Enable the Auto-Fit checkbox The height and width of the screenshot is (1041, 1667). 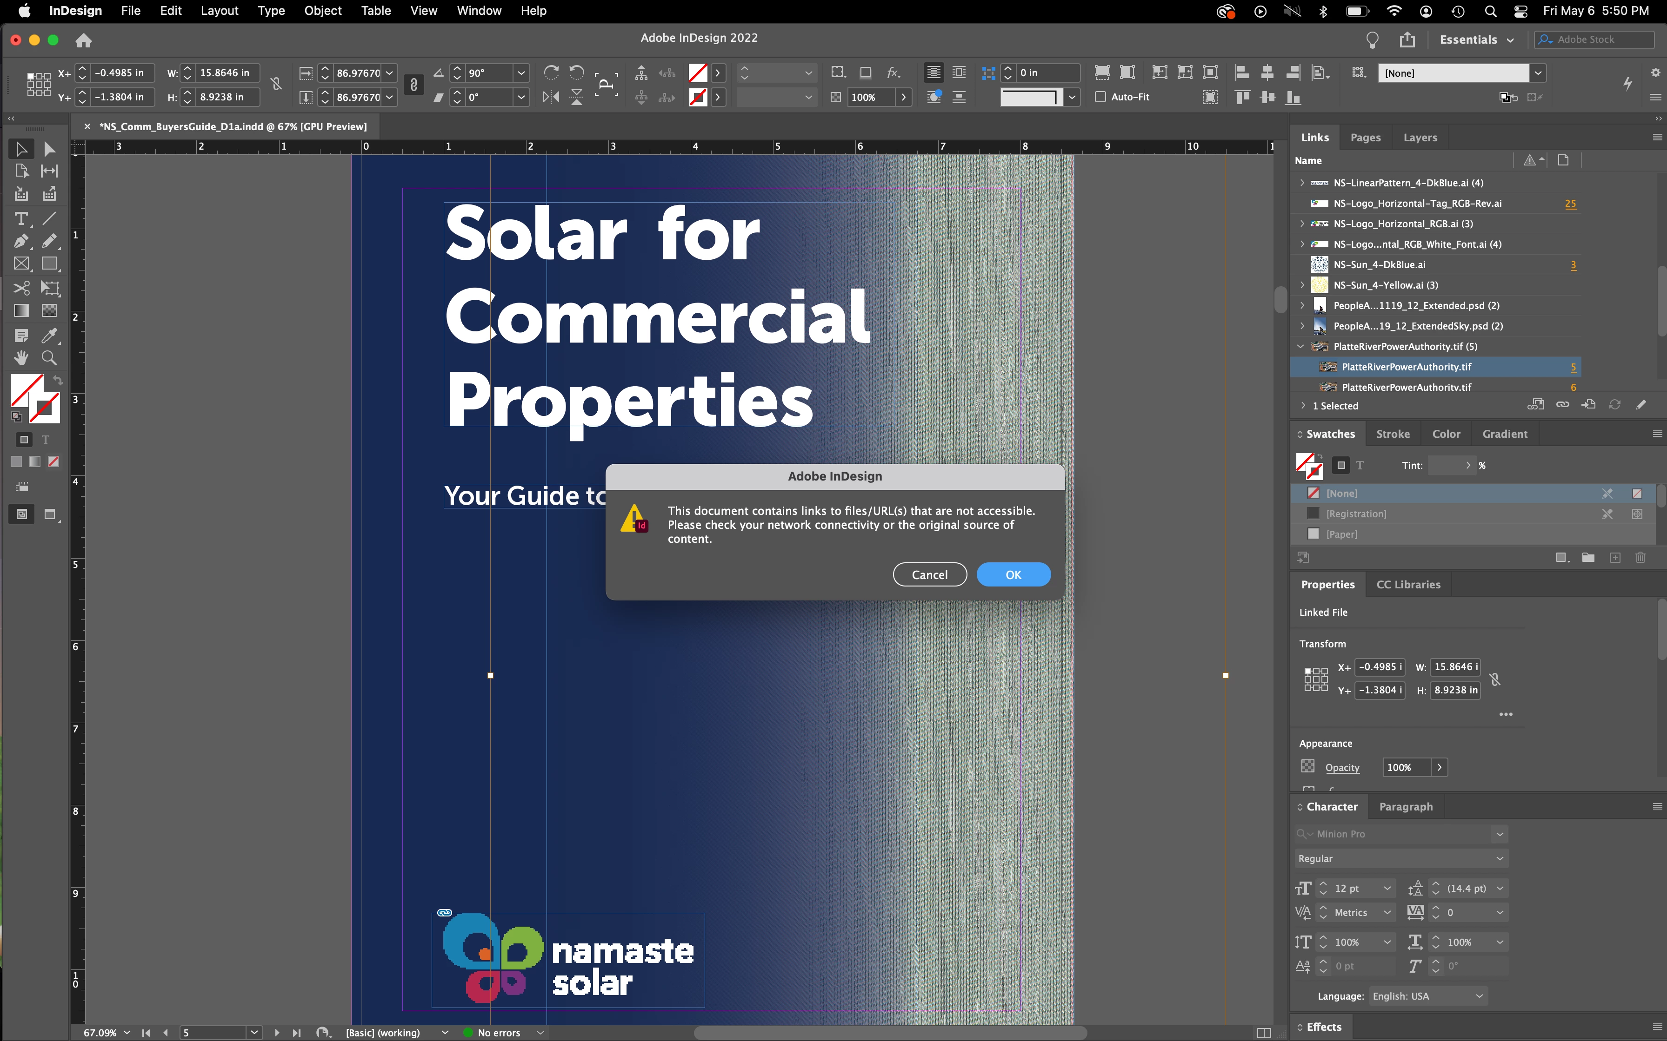point(1100,97)
